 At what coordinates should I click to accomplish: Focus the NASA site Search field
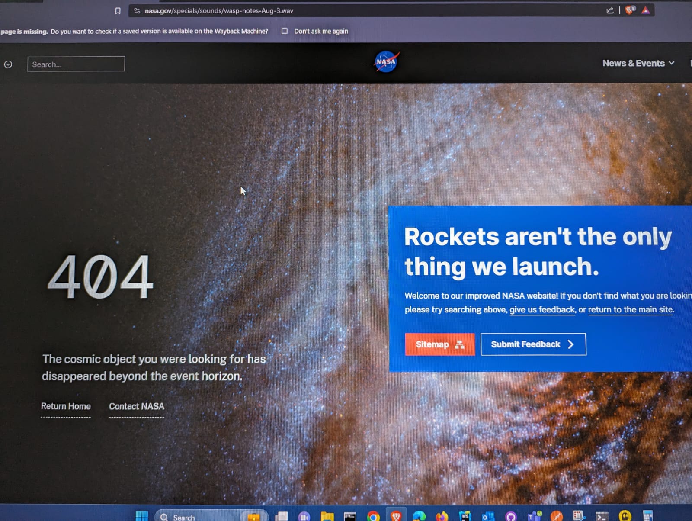(76, 64)
